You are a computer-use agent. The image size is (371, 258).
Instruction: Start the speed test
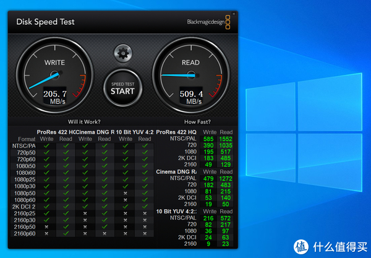coord(123,88)
